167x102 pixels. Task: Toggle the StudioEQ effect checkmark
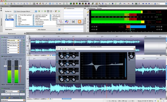point(2,40)
